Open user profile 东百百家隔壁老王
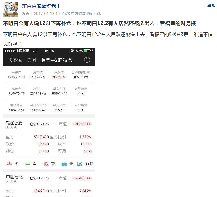Viewport: 217px width, 197px height. click(x=41, y=6)
